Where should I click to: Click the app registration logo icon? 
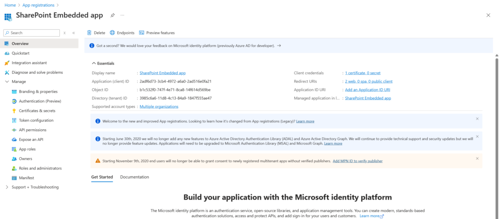8,17
